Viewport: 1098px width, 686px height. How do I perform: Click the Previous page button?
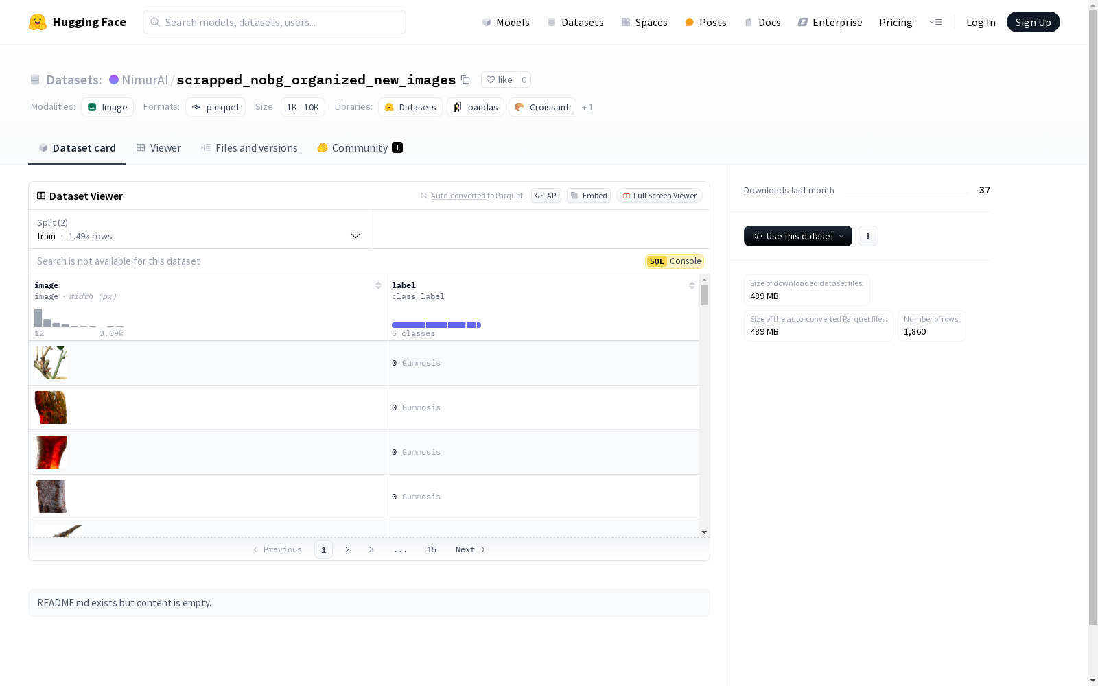[x=277, y=549]
